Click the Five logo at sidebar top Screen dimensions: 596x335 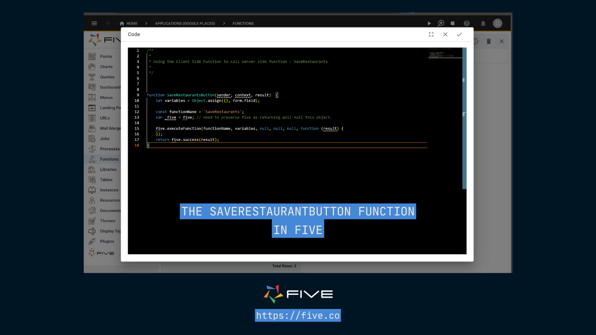pos(105,40)
